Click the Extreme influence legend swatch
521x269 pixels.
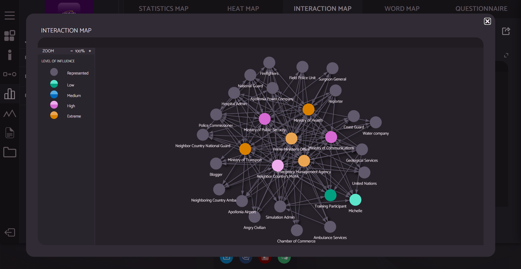(x=54, y=115)
